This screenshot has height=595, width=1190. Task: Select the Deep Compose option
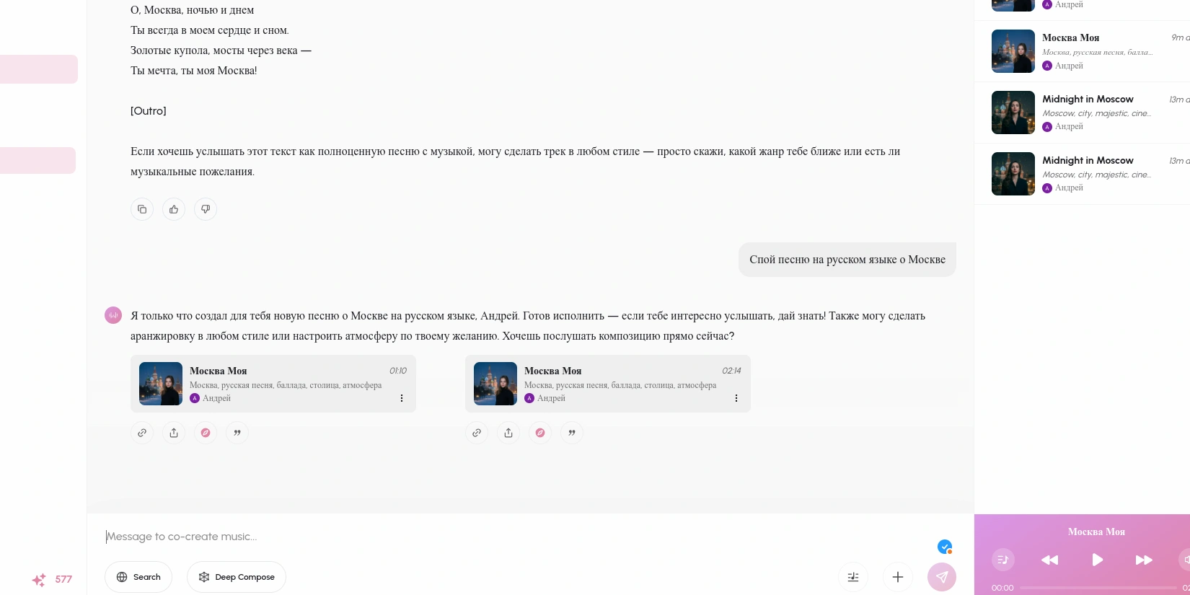click(x=237, y=577)
